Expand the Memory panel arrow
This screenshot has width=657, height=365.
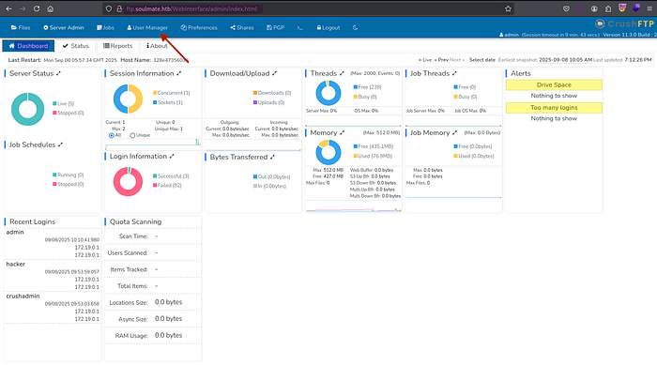[x=342, y=133]
